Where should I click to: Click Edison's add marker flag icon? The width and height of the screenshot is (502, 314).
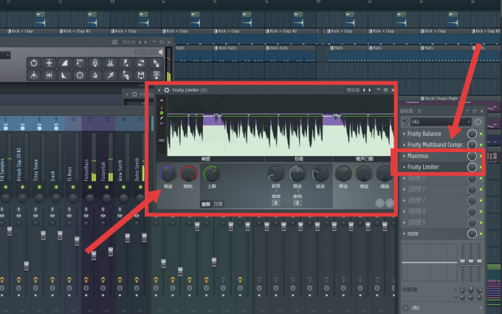pos(125,63)
